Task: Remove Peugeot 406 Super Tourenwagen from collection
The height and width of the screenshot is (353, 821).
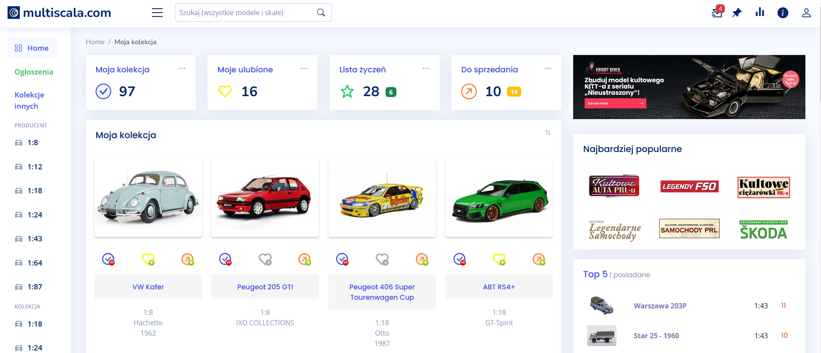Action: coord(342,259)
